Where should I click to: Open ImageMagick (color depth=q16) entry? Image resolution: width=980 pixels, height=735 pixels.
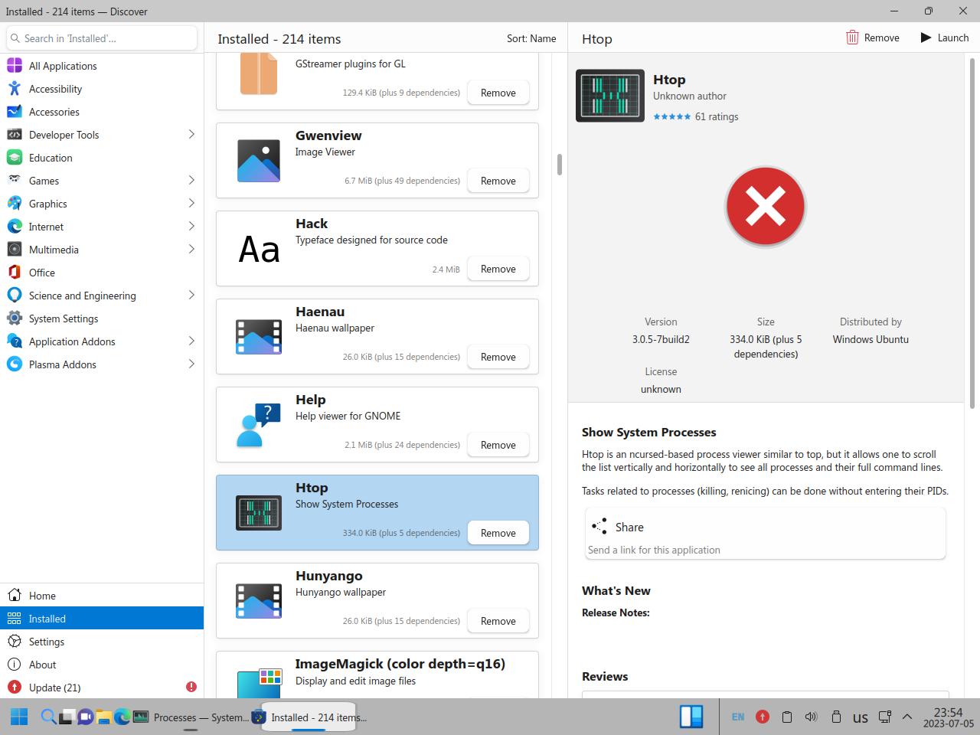pyautogui.click(x=377, y=675)
